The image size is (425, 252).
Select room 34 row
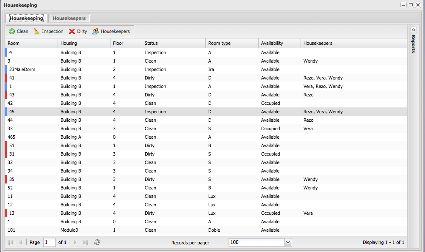tap(206, 171)
